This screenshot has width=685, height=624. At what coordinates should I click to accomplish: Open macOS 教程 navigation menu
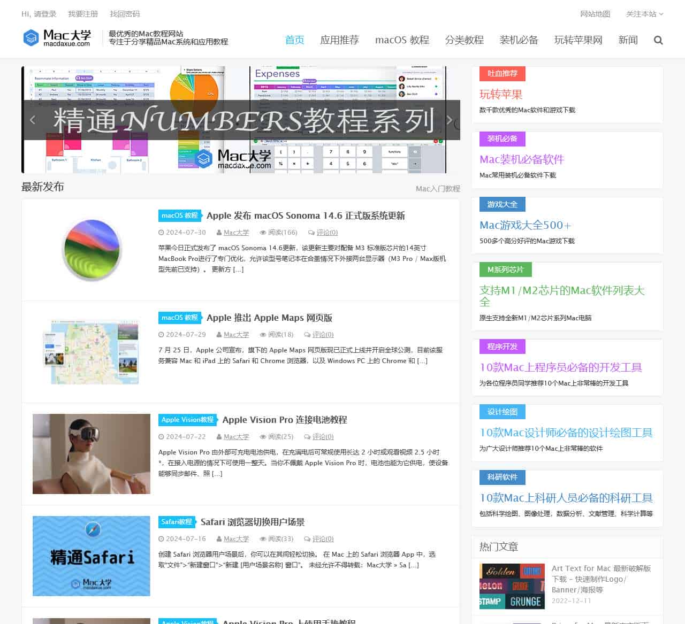[x=402, y=40]
